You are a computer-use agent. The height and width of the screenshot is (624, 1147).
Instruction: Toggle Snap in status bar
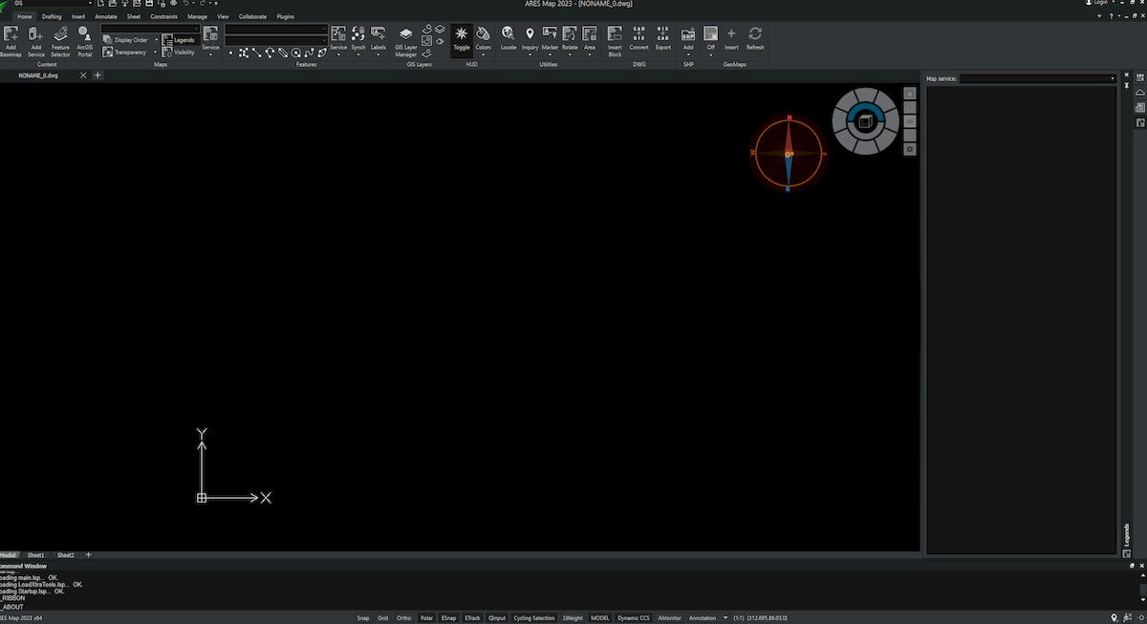tap(363, 618)
